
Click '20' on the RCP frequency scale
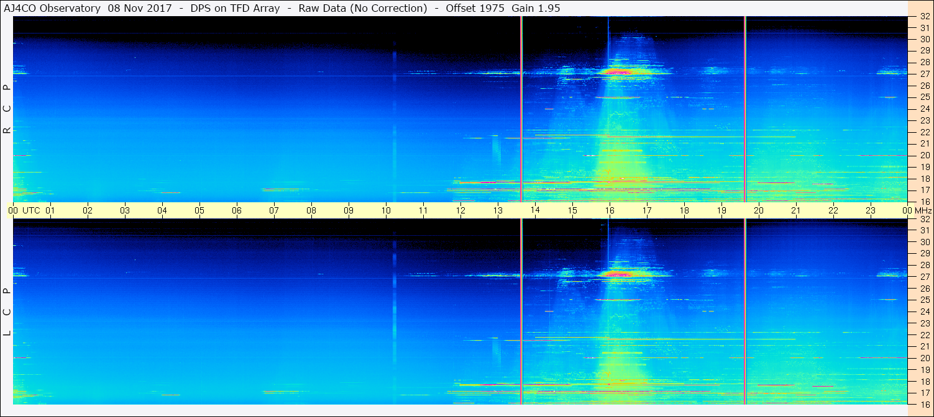[x=924, y=155]
